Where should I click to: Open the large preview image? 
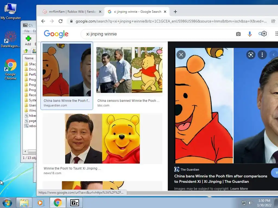(227, 106)
